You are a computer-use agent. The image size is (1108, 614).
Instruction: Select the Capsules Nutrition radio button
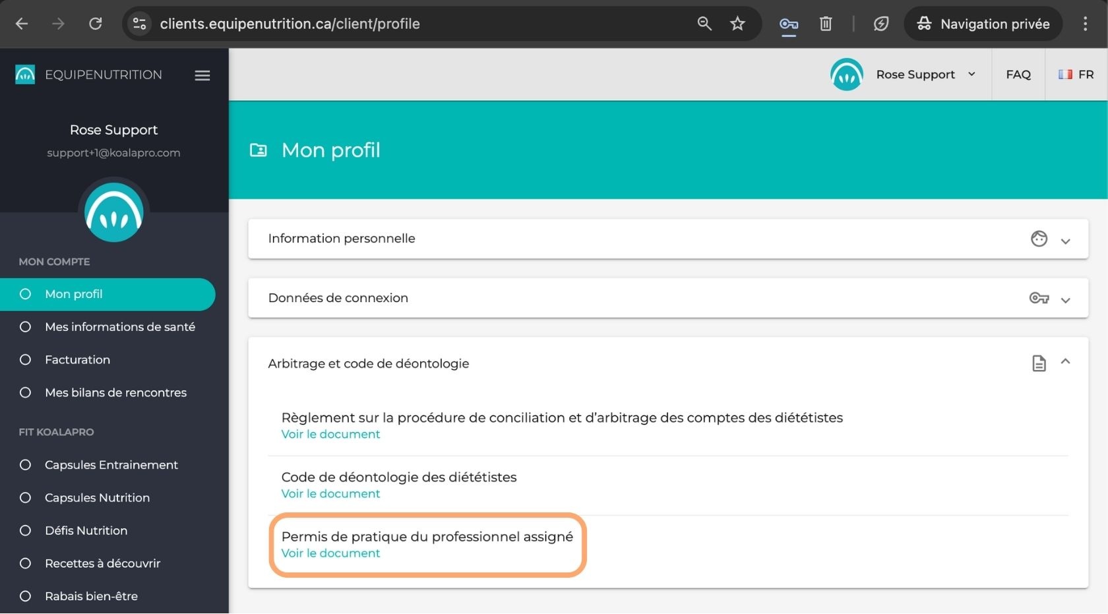[x=25, y=497]
